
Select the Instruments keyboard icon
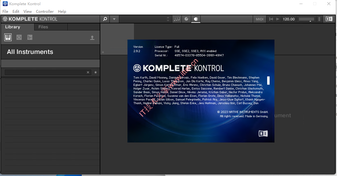click(8, 37)
